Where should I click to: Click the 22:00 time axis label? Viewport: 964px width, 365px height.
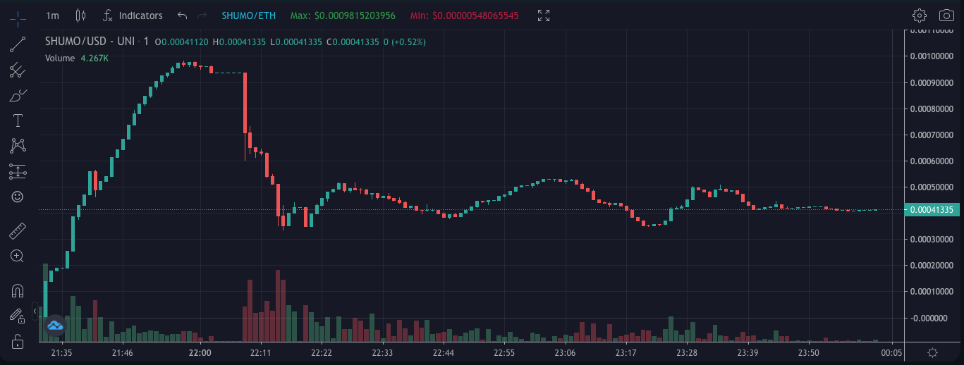point(201,352)
